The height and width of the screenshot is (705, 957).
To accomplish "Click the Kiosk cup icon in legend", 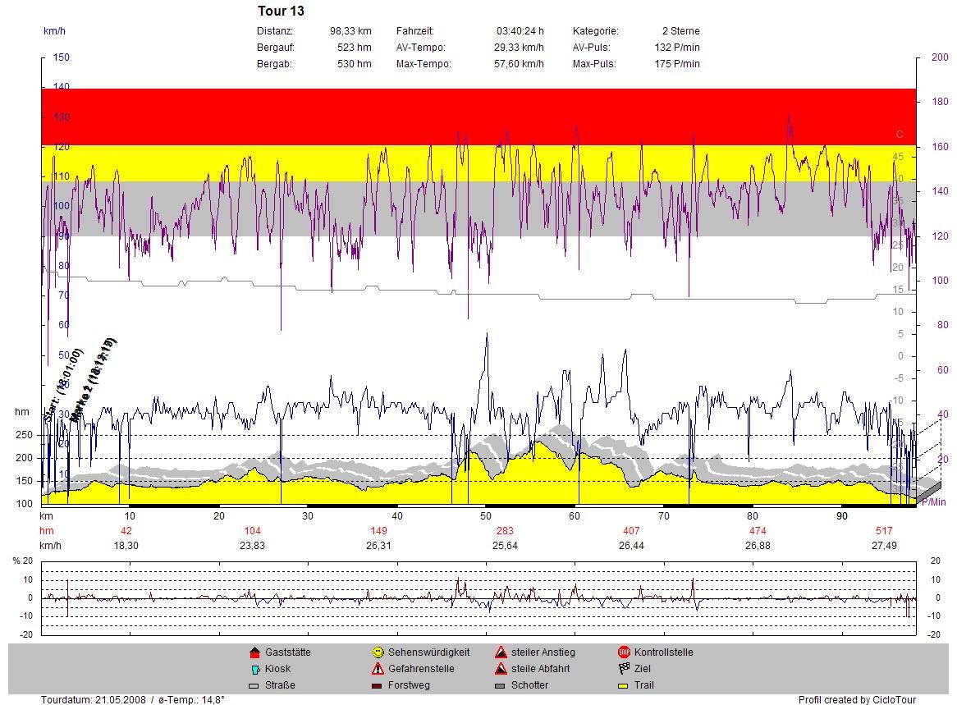I will point(254,669).
